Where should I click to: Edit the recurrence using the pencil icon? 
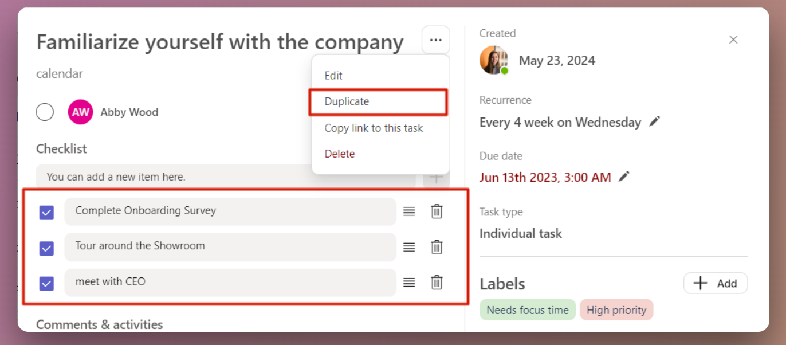click(654, 121)
